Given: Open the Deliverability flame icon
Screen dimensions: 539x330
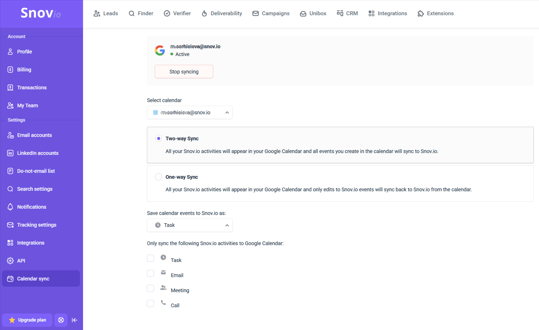Looking at the screenshot, I should 204,13.
